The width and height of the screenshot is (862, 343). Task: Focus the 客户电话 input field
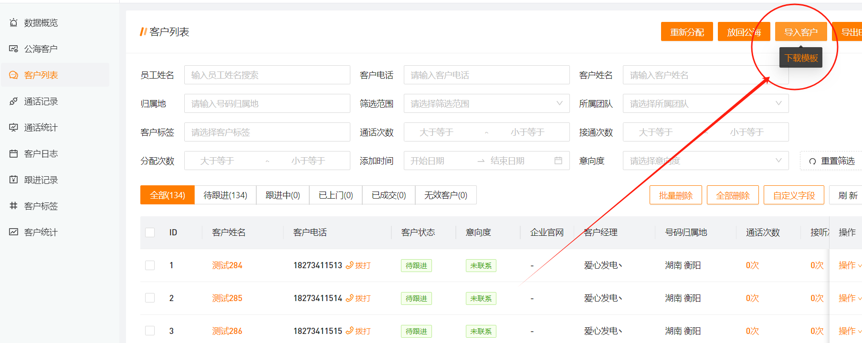click(x=487, y=75)
